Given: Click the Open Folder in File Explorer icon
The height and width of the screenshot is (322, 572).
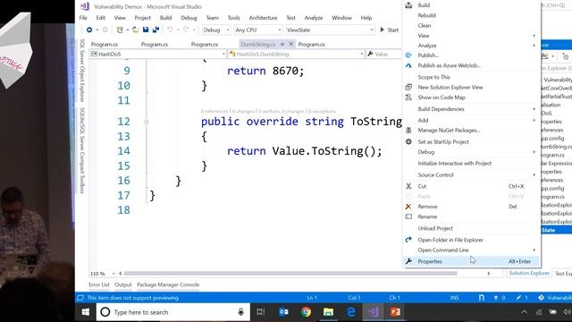Looking at the screenshot, I should [x=408, y=240].
